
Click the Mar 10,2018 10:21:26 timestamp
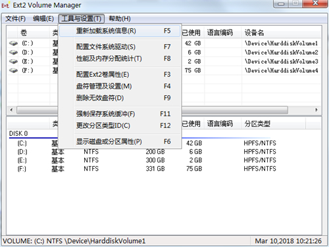click(288, 241)
